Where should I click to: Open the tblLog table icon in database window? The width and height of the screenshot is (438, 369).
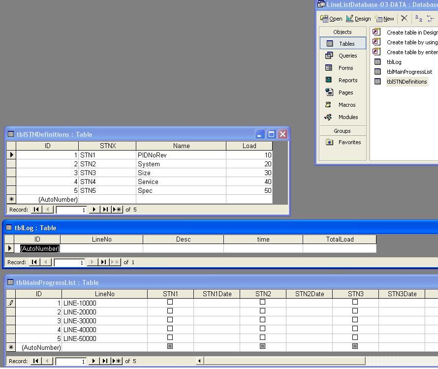pos(377,62)
